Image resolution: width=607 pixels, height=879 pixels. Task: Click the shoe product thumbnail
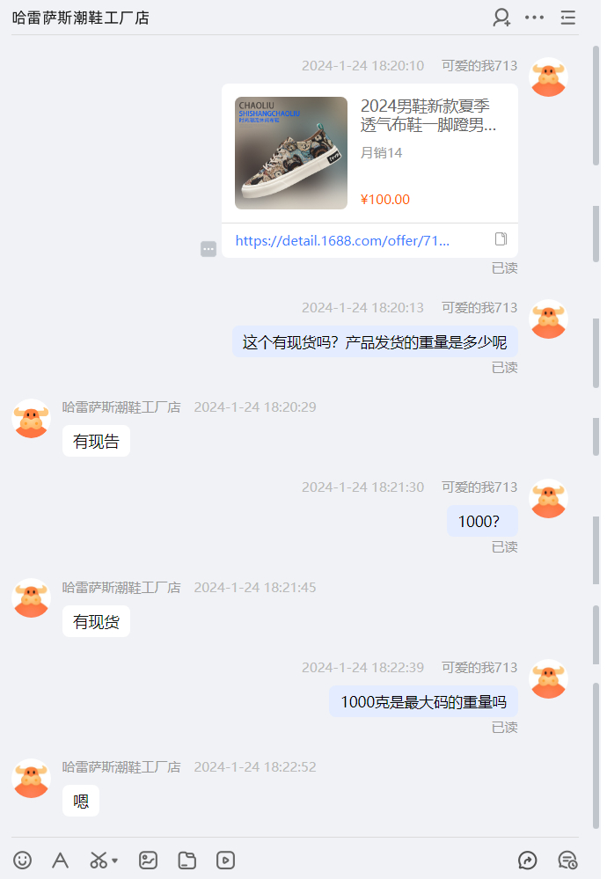[291, 153]
